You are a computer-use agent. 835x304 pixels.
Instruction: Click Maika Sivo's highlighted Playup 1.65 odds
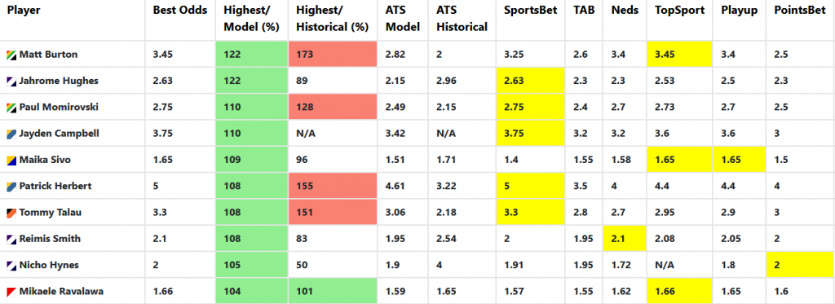(x=739, y=160)
